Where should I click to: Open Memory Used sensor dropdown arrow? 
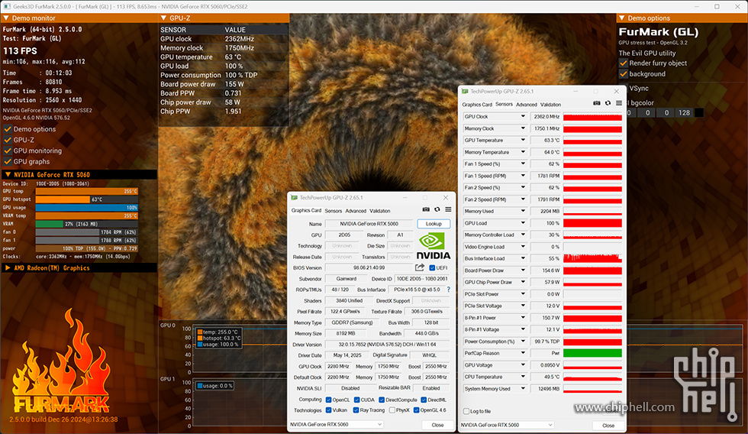[x=523, y=211]
